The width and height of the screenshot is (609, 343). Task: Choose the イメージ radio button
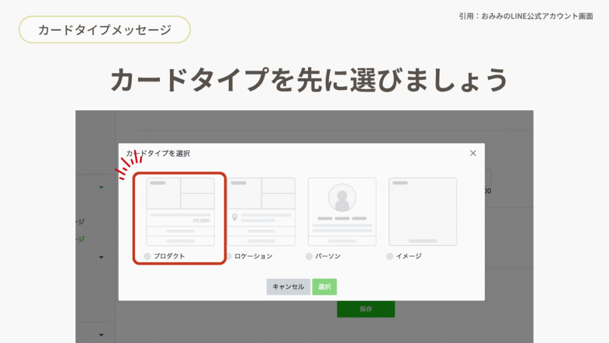tap(390, 256)
